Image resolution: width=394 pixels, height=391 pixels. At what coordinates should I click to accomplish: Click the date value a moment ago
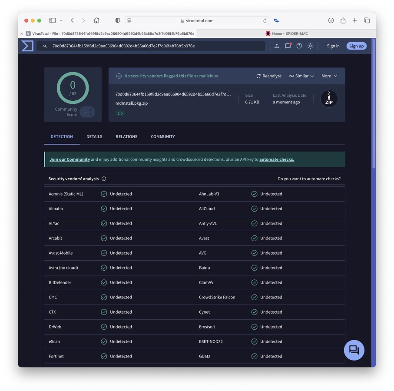[286, 102]
